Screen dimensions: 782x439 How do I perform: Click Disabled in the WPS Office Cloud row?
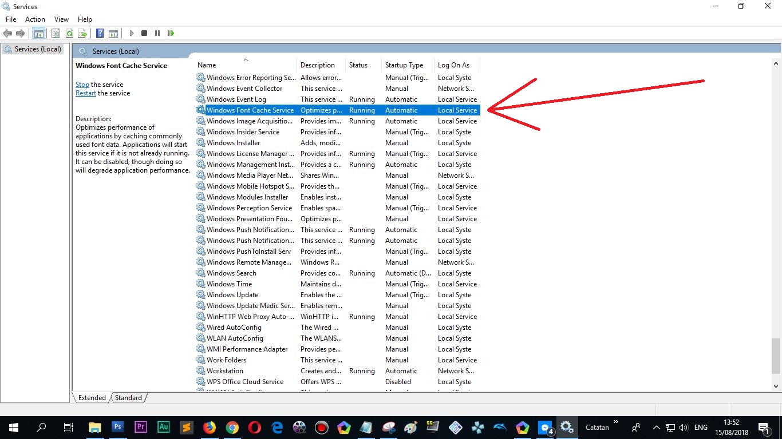398,382
